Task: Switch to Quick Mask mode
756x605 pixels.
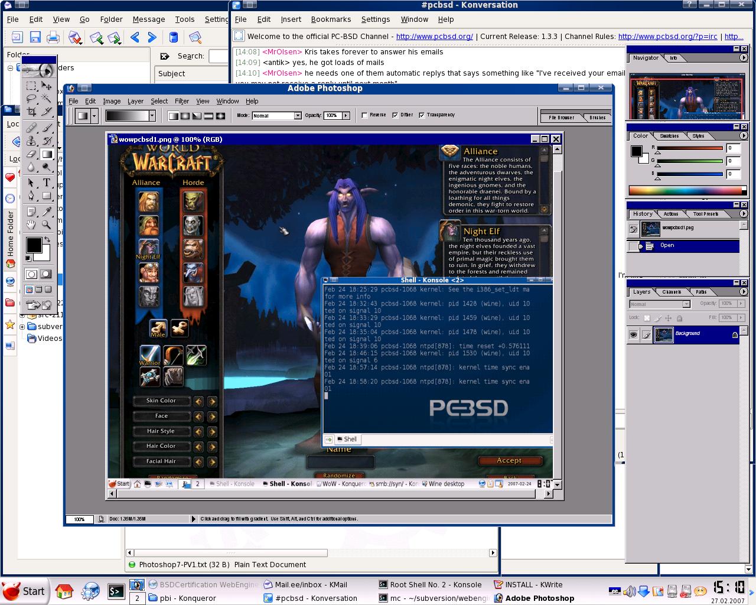Action: point(46,274)
